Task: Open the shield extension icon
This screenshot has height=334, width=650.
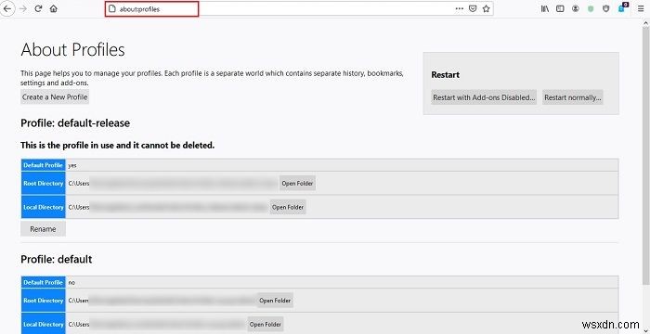Action: 606,8
